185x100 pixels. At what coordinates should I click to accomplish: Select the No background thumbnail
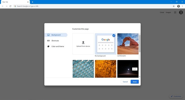pyautogui.click(x=106, y=44)
